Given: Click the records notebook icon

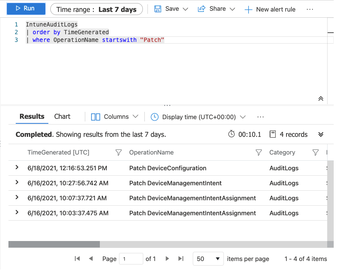Looking at the screenshot, I should tap(273, 134).
